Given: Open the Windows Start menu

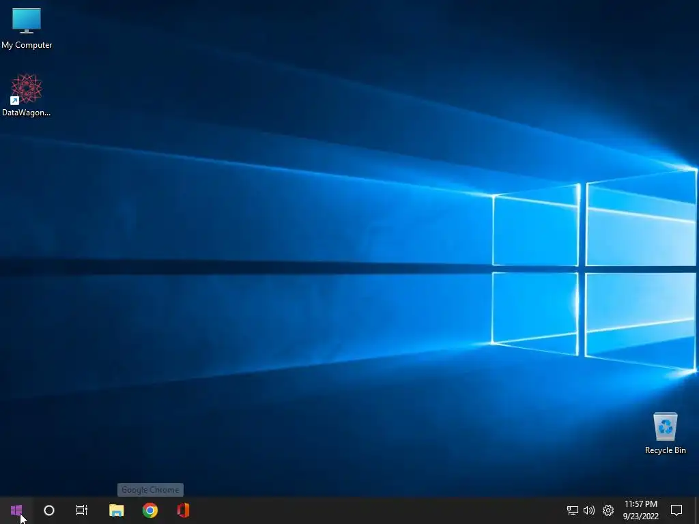Looking at the screenshot, I should tap(16, 510).
